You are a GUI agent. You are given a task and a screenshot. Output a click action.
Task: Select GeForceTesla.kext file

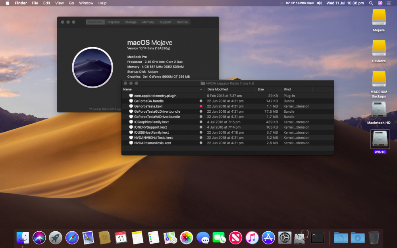(x=227, y=106)
